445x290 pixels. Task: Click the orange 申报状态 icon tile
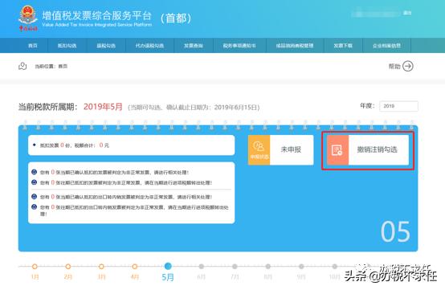[x=259, y=150]
